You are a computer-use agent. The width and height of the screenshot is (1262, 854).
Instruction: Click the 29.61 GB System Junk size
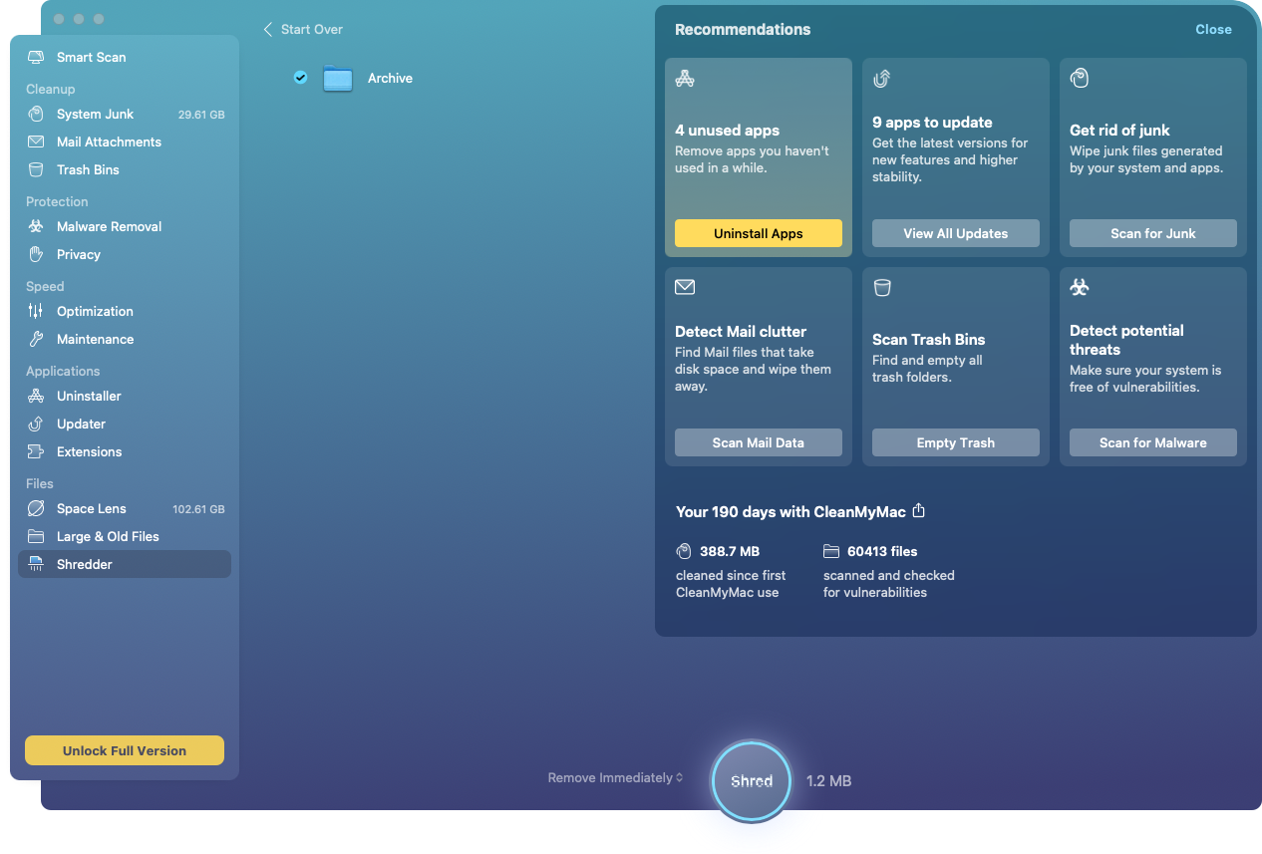(x=201, y=115)
